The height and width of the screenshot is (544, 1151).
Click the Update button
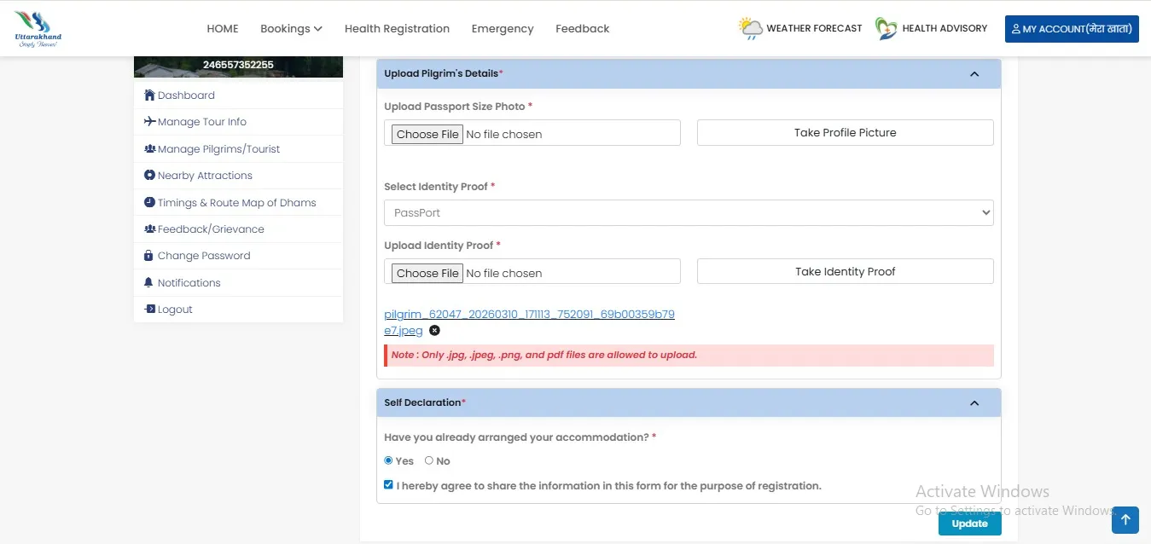[969, 523]
